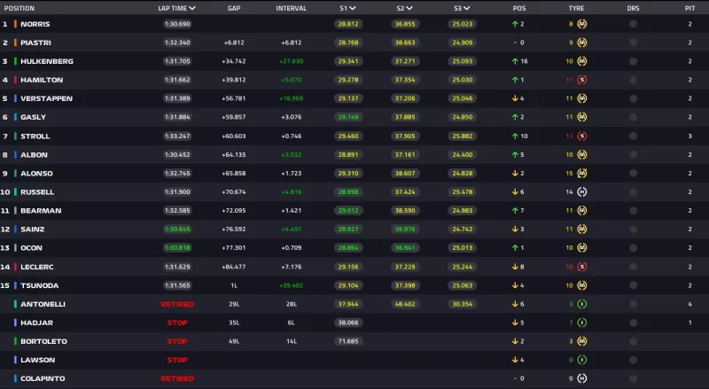Image resolution: width=709 pixels, height=389 pixels.
Task: Click Bearman's medium tyre icon
Action: tap(582, 210)
